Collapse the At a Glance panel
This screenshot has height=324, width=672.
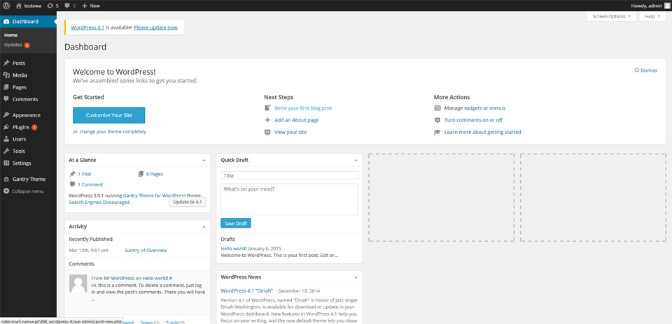204,160
